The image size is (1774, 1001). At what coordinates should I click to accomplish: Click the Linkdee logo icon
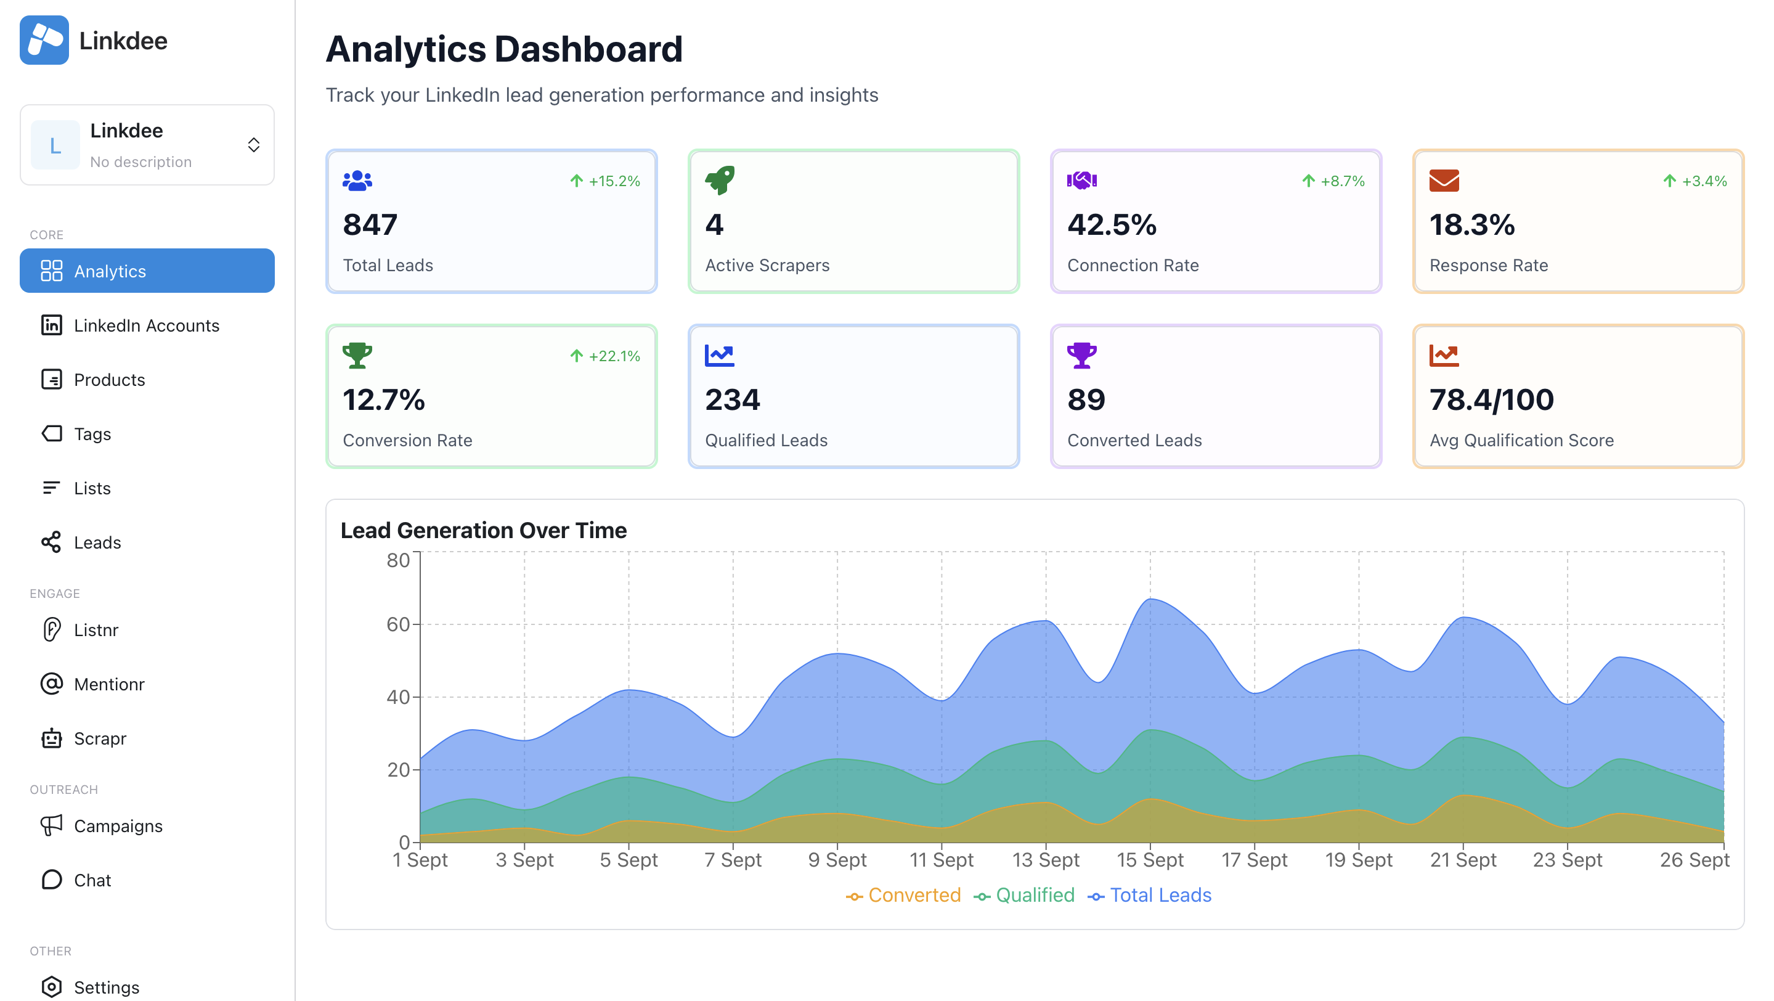click(44, 40)
